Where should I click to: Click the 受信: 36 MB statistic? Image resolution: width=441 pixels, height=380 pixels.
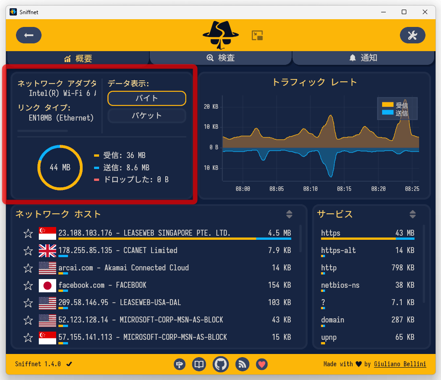click(x=124, y=155)
